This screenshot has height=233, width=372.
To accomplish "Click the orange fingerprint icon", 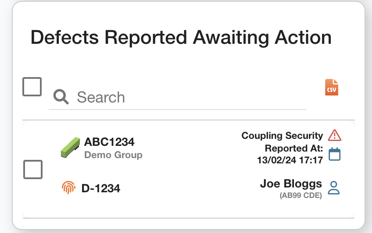I will 69,188.
